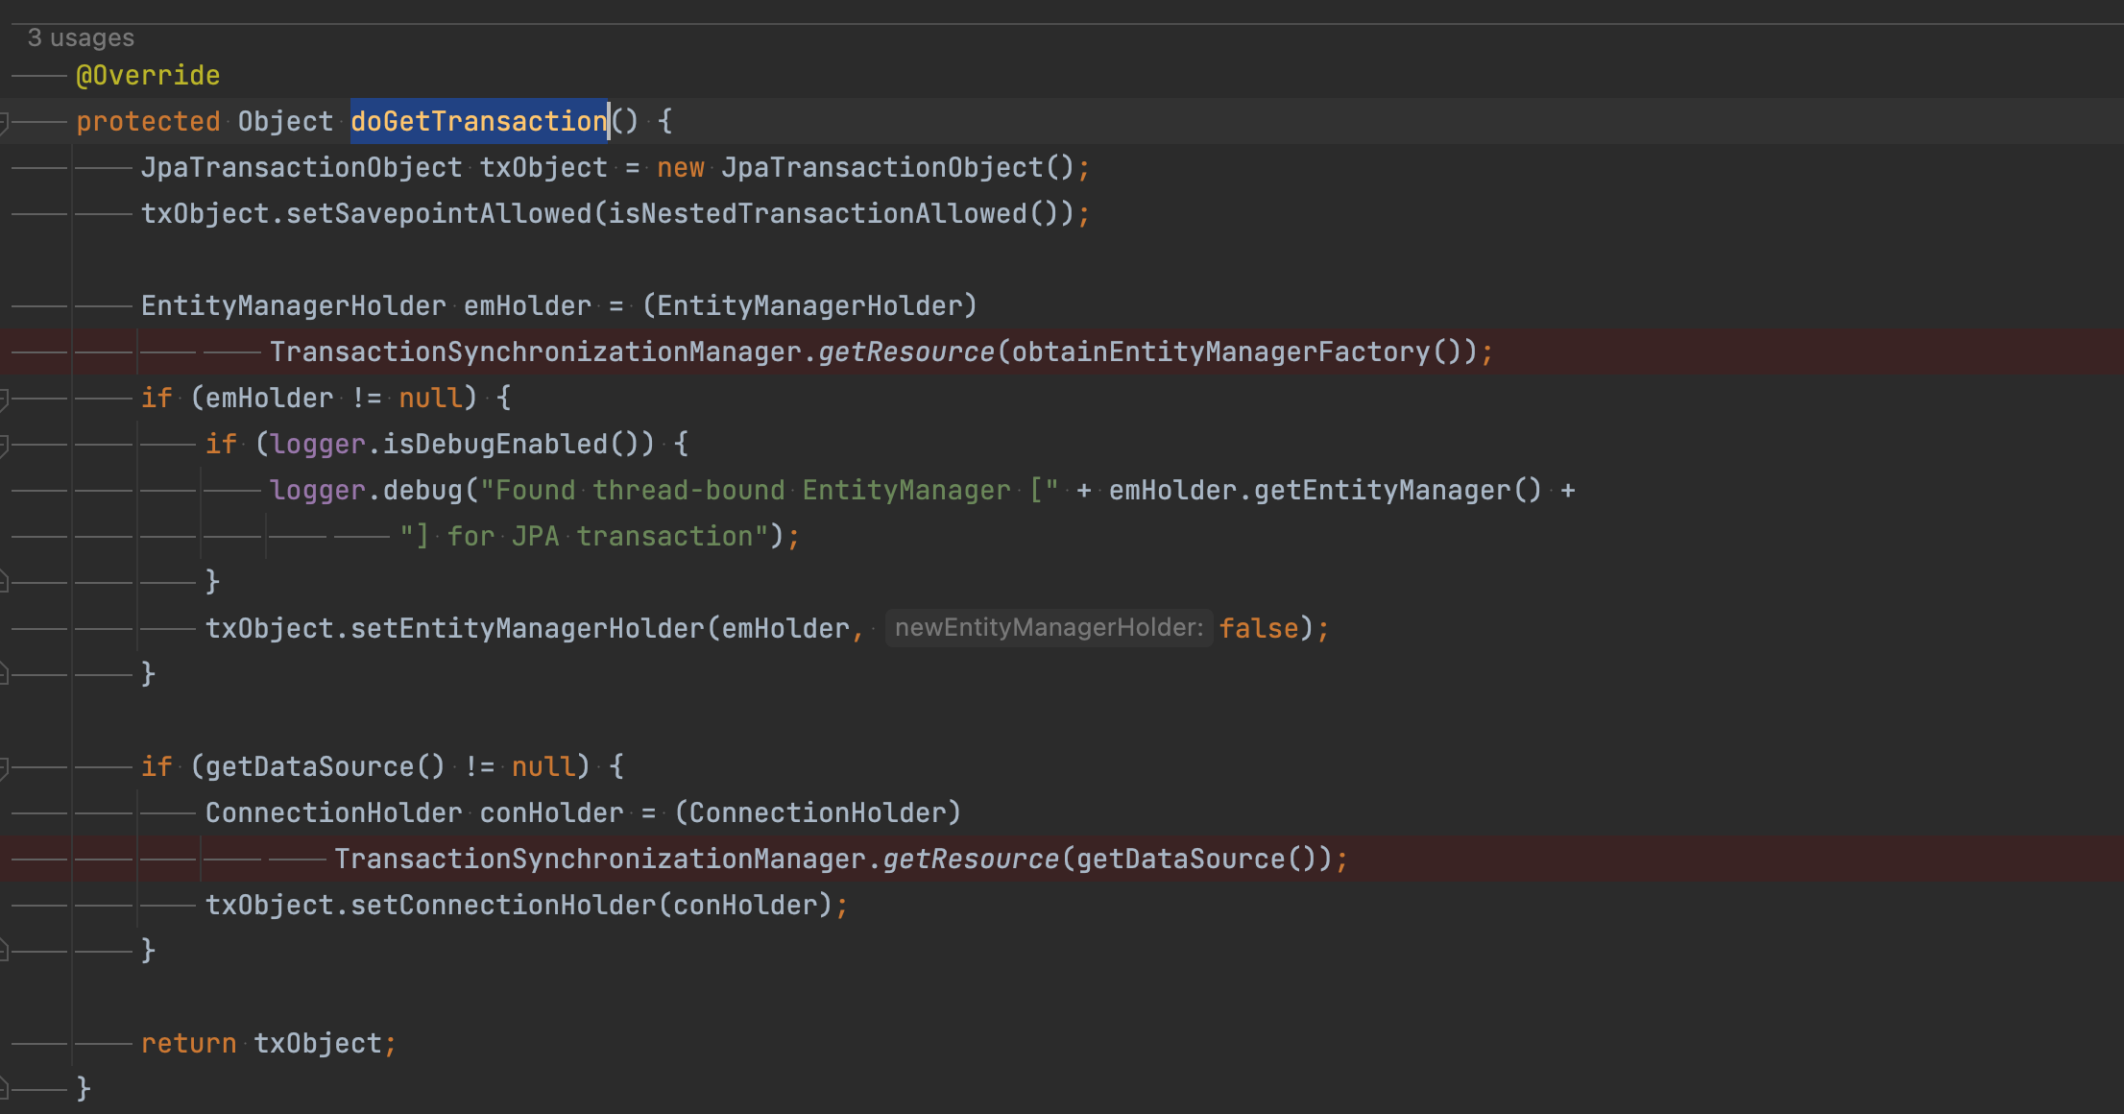This screenshot has width=2124, height=1114.
Task: Collapse the 'if (logger.isDebugEnabled())' block
Action: (4, 445)
